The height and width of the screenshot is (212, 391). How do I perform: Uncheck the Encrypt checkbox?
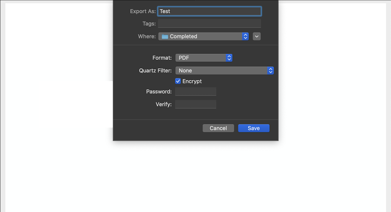point(178,81)
